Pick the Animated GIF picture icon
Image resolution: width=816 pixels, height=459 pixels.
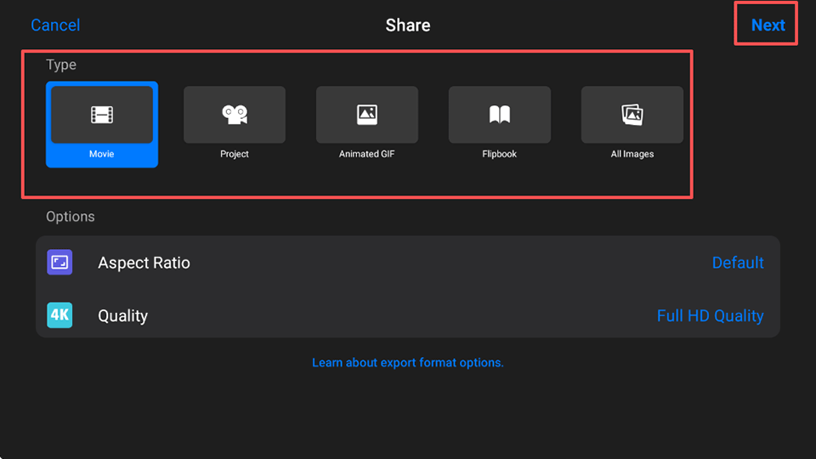[367, 115]
